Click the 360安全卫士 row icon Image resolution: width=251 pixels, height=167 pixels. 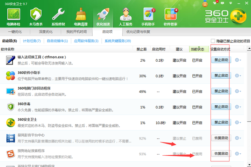coord(11,123)
